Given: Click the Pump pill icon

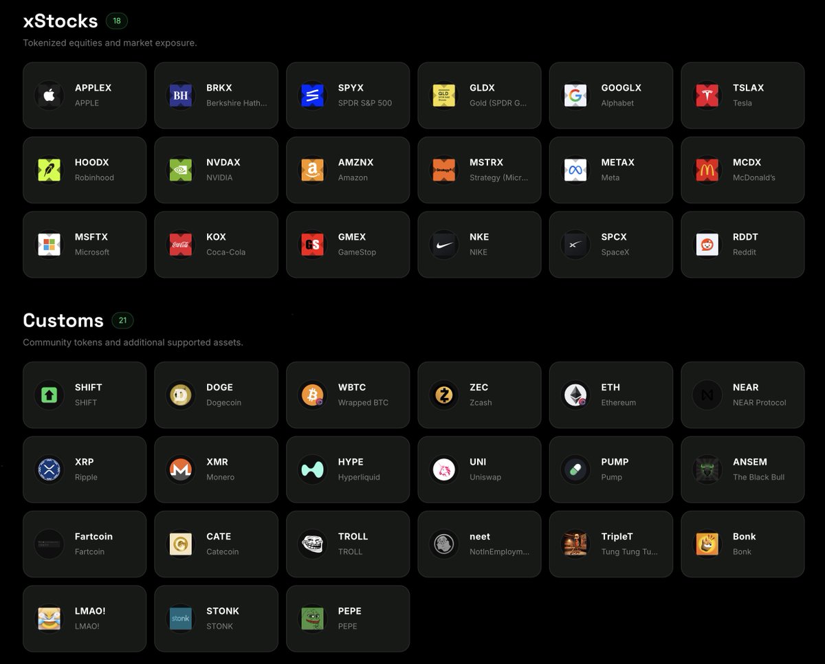Looking at the screenshot, I should click(575, 469).
